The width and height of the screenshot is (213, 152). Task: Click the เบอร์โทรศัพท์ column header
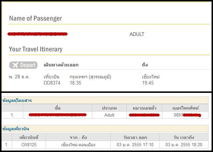185,108
